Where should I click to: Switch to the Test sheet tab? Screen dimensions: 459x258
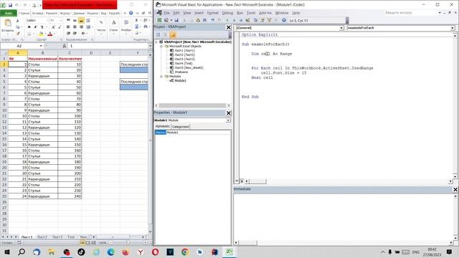coord(71,237)
